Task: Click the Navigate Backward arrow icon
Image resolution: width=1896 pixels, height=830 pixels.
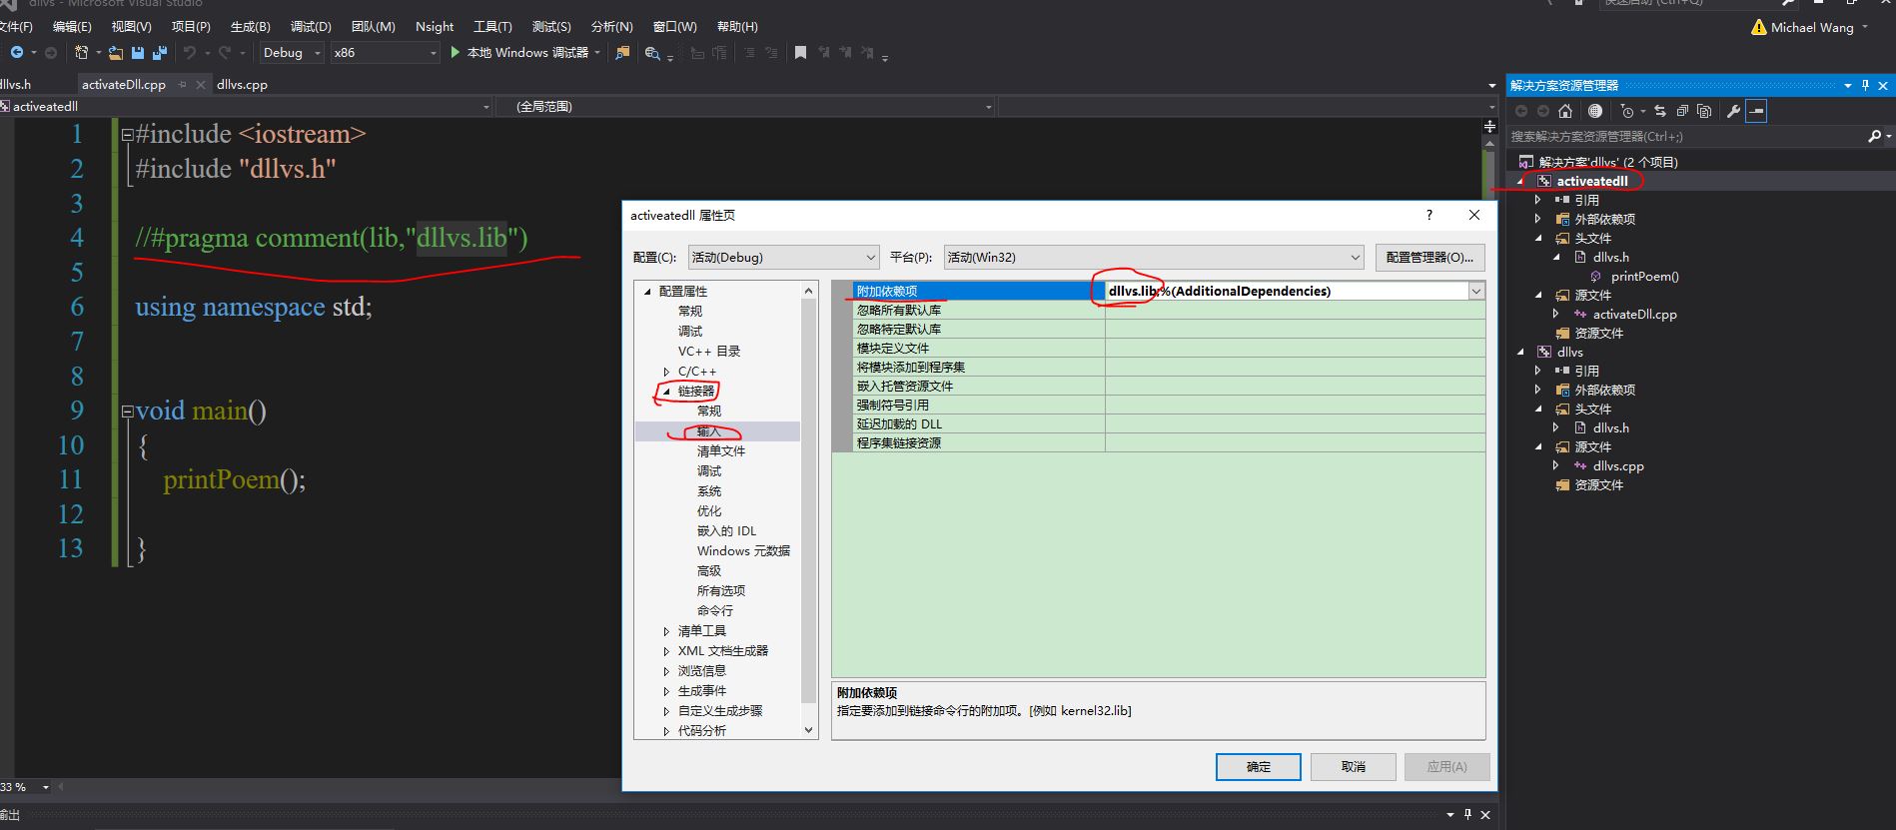Action: click(x=17, y=53)
